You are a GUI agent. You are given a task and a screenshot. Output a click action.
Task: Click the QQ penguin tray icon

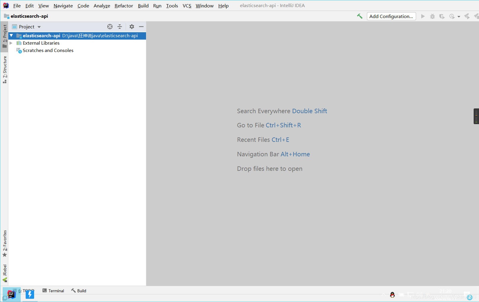[393, 295]
